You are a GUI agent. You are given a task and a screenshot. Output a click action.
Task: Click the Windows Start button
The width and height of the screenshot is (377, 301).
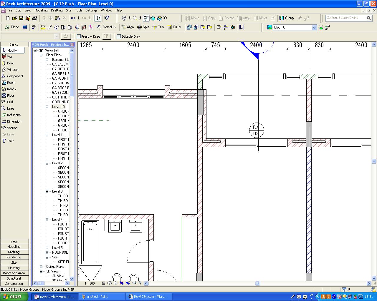coord(12,297)
